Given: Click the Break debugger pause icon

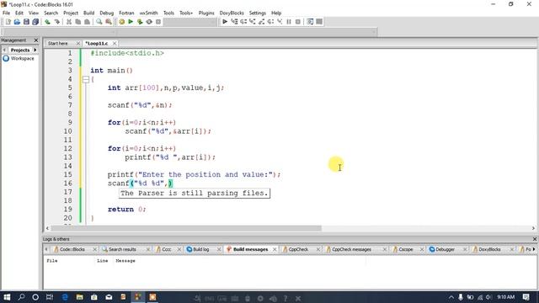Looking at the screenshot, I should coord(289,22).
